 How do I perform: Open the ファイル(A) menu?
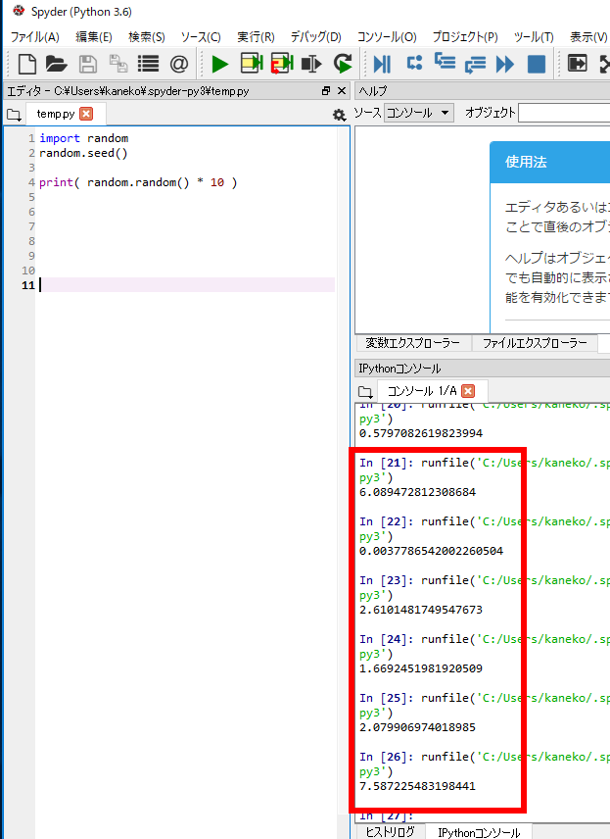coord(34,37)
